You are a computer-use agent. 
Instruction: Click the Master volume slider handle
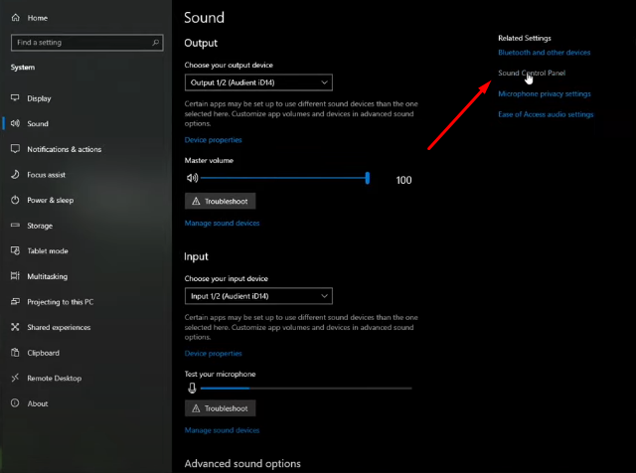[x=368, y=178]
